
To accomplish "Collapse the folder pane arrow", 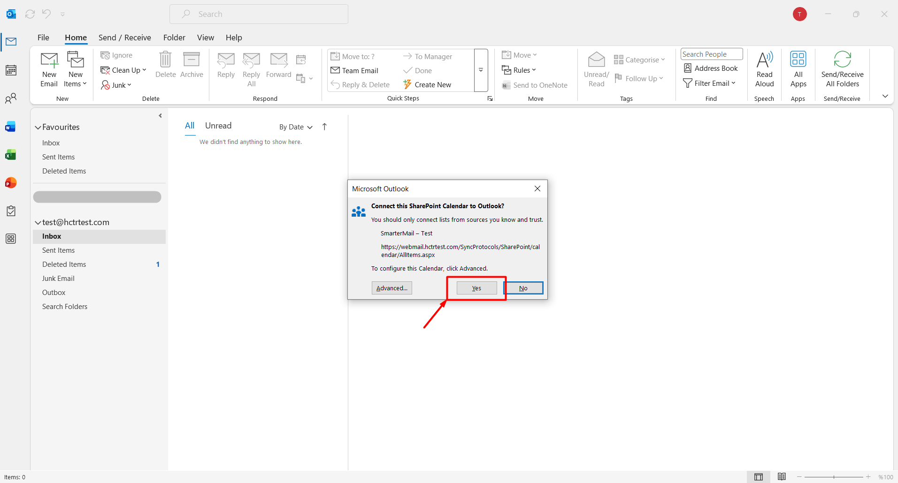I will [x=160, y=116].
